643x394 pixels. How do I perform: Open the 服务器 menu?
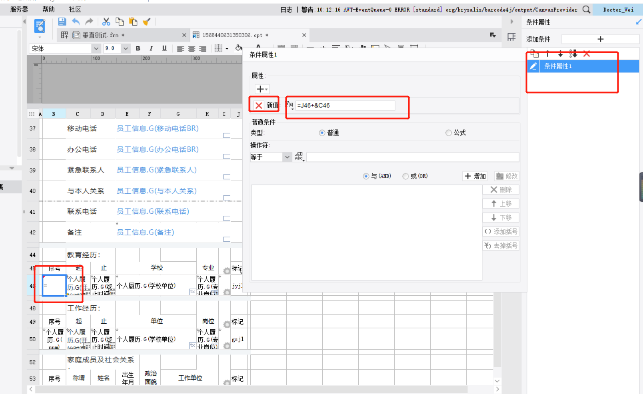pos(19,9)
